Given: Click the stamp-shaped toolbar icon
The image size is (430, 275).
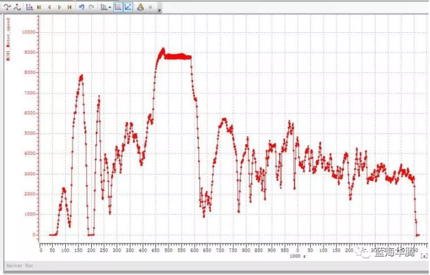Looking at the screenshot, I should (141, 7).
